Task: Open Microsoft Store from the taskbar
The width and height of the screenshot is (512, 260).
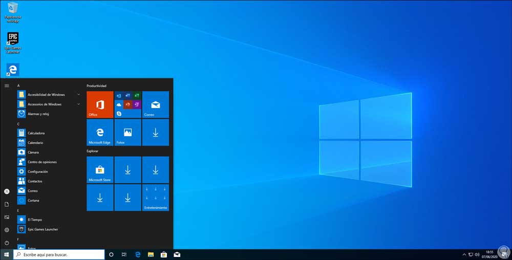Action: coord(164,254)
